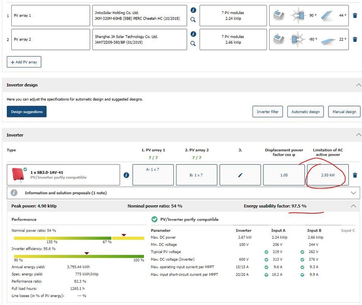Click Add PV array button
The height and width of the screenshot is (305, 362).
pyautogui.click(x=24, y=62)
